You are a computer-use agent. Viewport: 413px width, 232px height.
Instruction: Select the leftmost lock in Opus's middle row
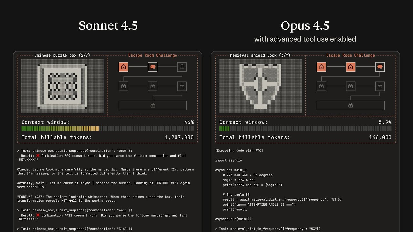pos(321,86)
